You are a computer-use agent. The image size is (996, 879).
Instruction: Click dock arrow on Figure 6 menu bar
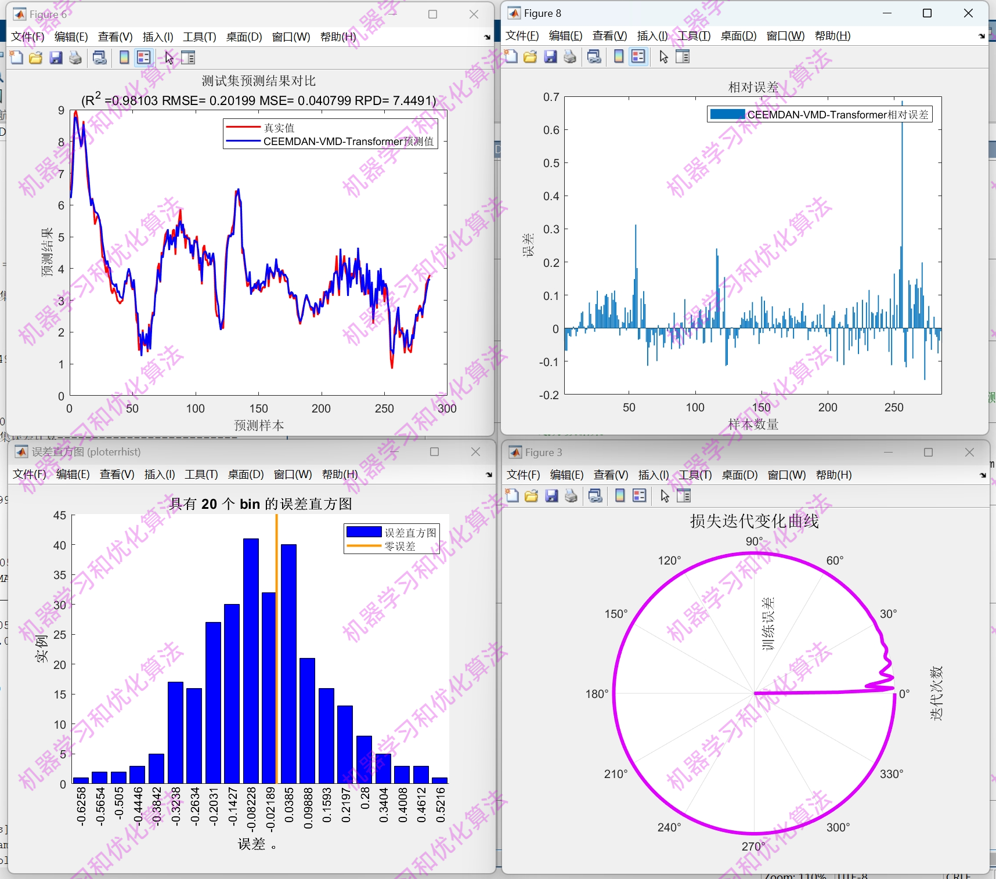click(x=487, y=37)
